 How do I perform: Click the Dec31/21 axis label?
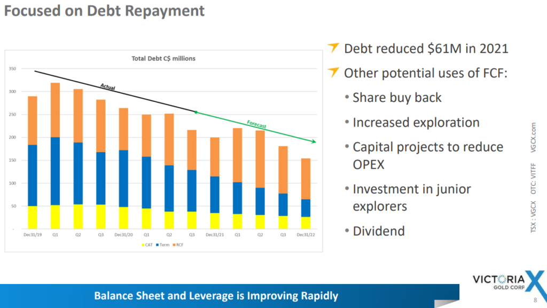point(215,235)
